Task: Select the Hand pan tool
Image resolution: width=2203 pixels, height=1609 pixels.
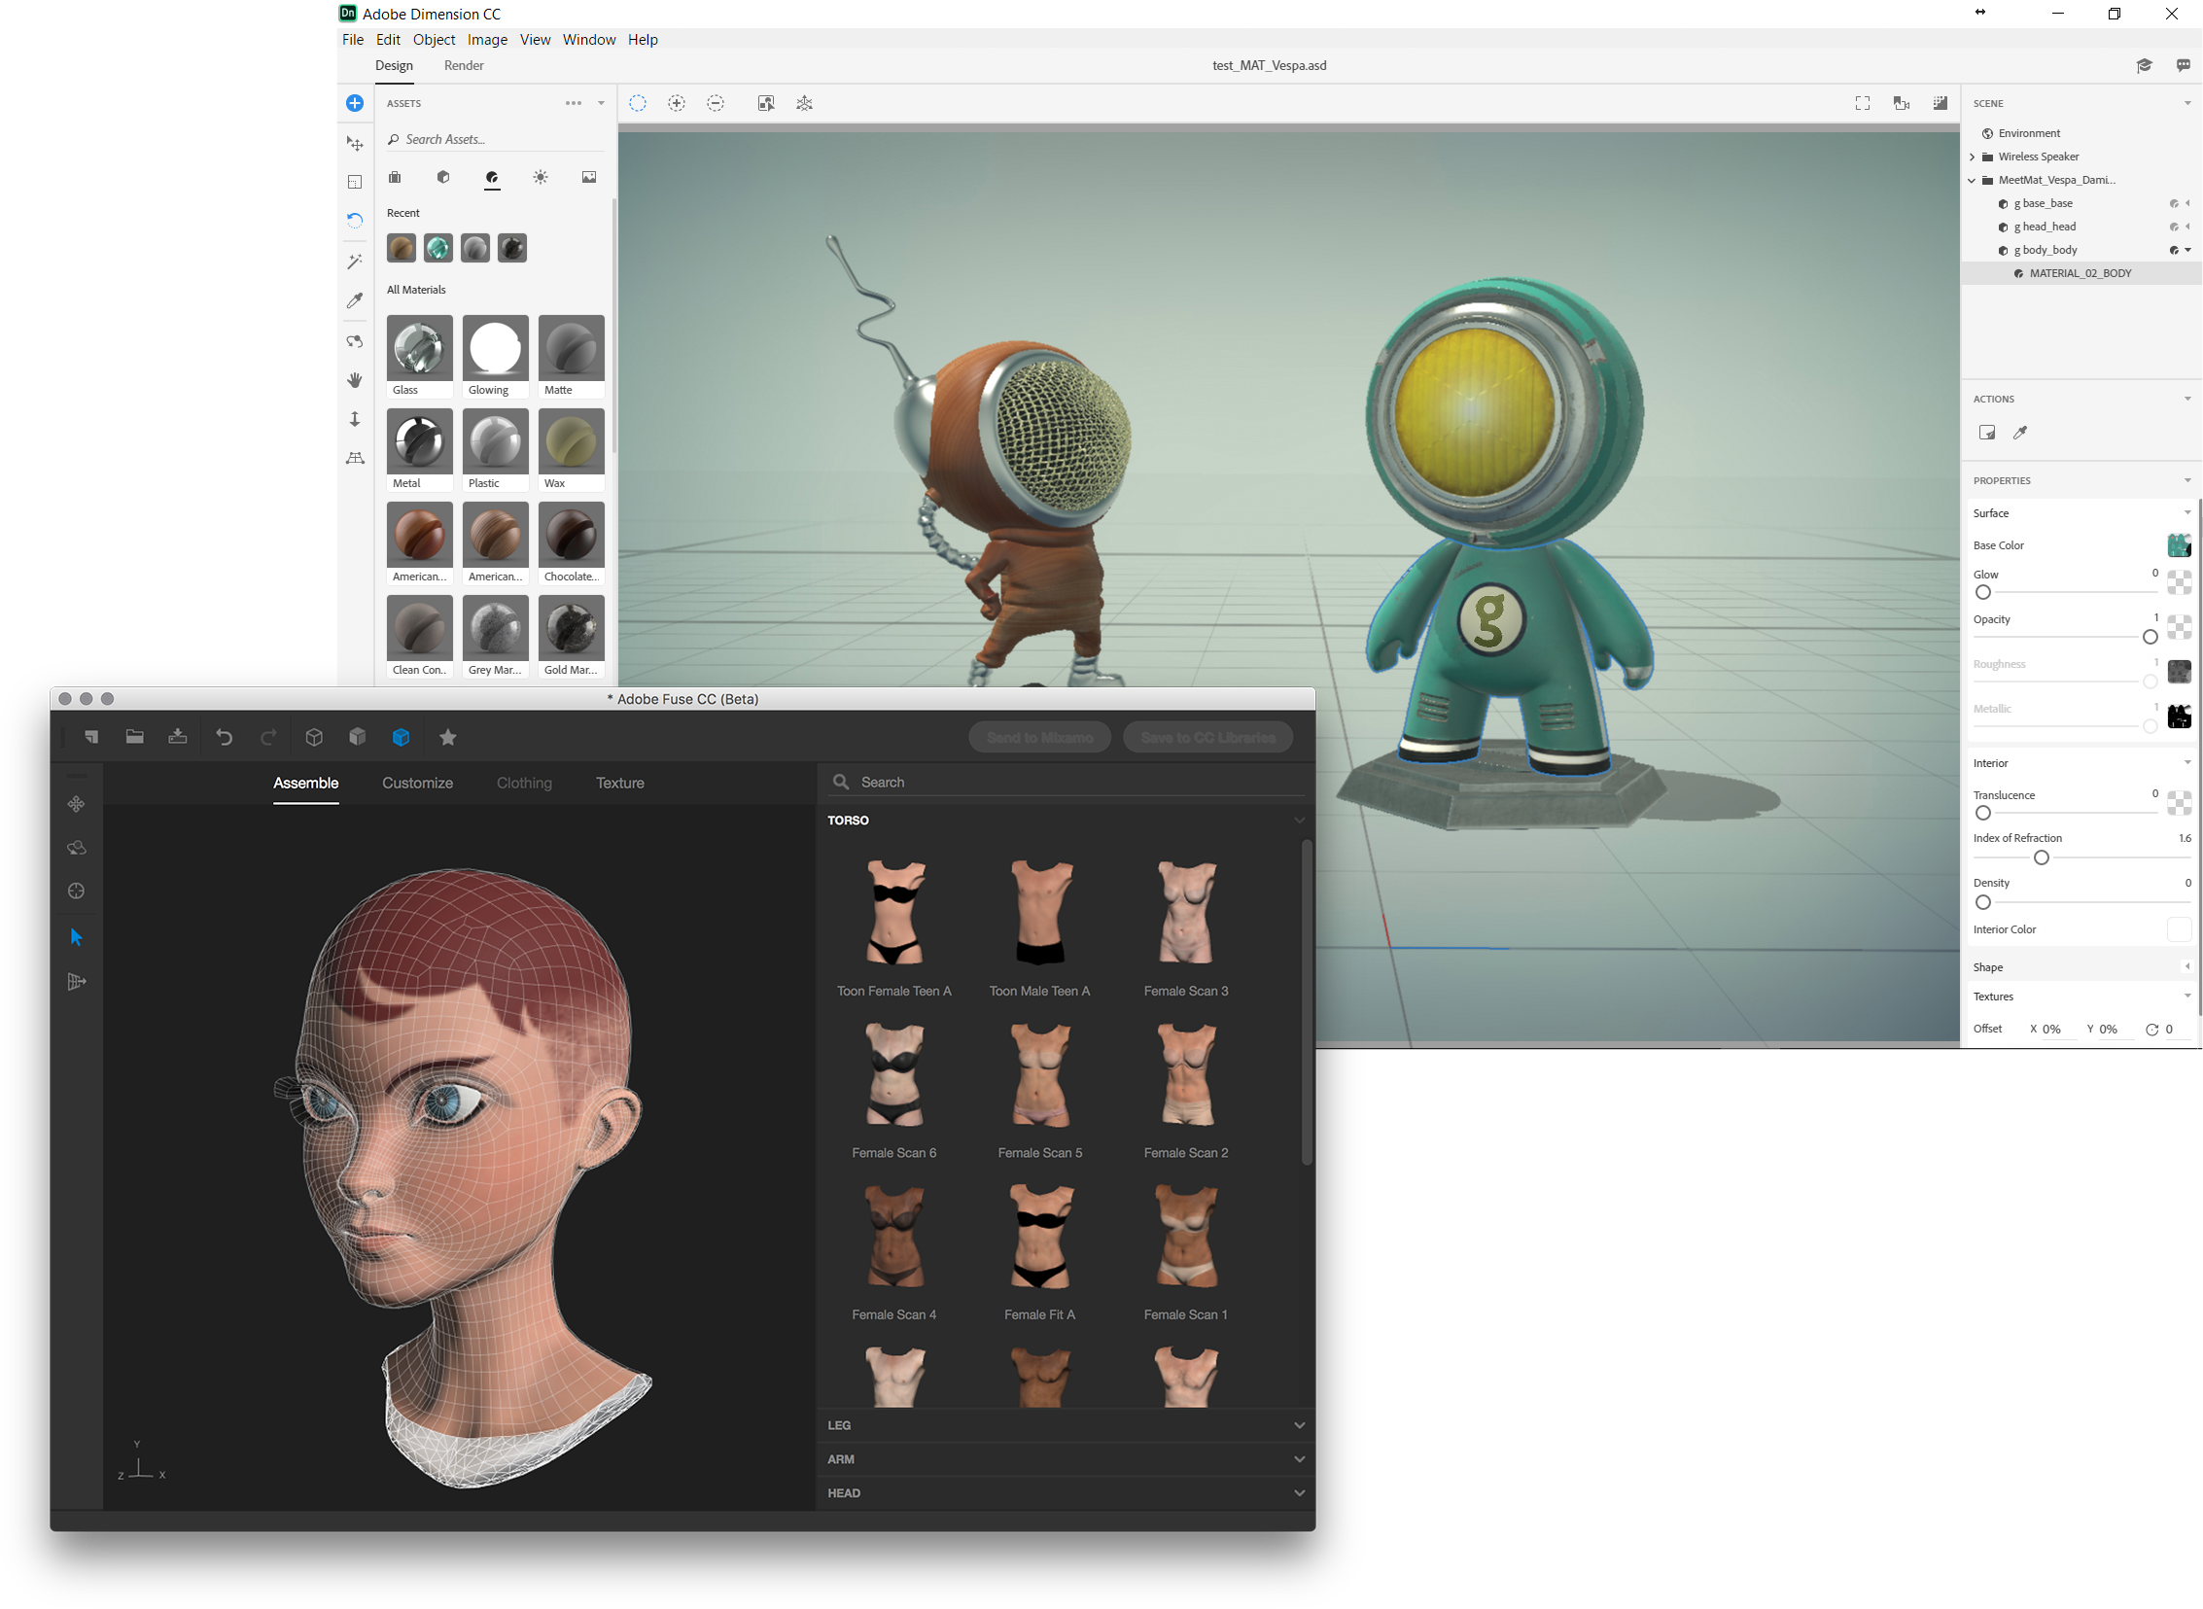Action: (x=355, y=380)
